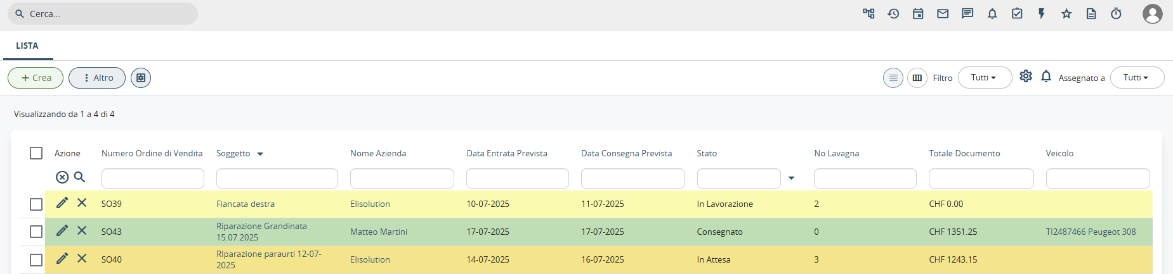Tick the checkbox for order SO39
Image resolution: width=1173 pixels, height=274 pixels.
coord(36,204)
